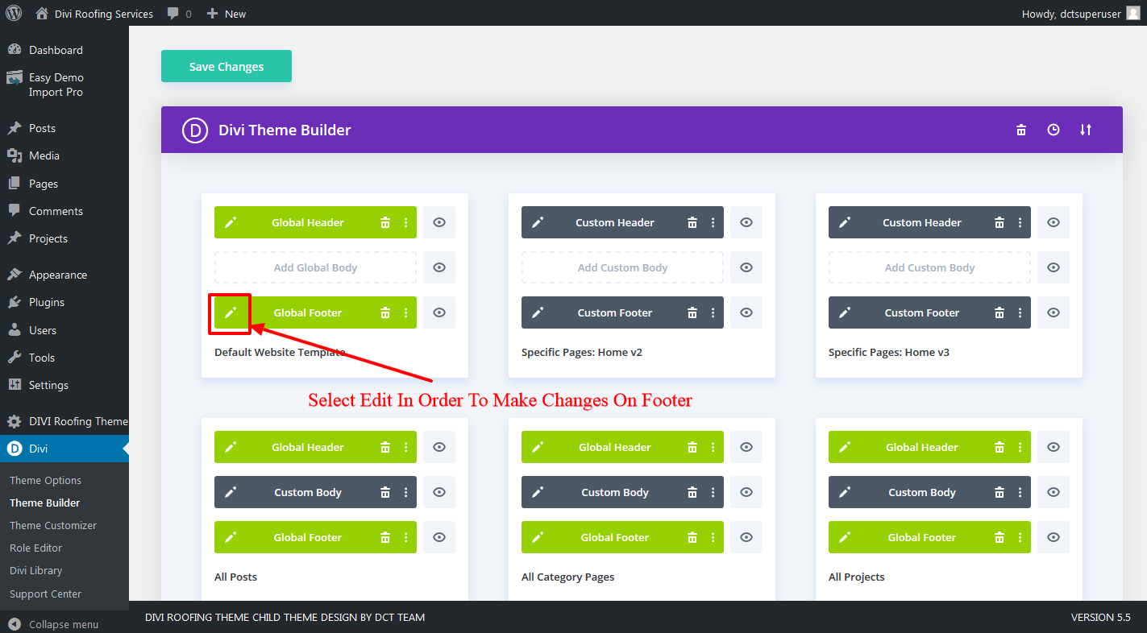Delete Custom Header of Home v3 template
Viewport: 1147px width, 633px height.
999,222
